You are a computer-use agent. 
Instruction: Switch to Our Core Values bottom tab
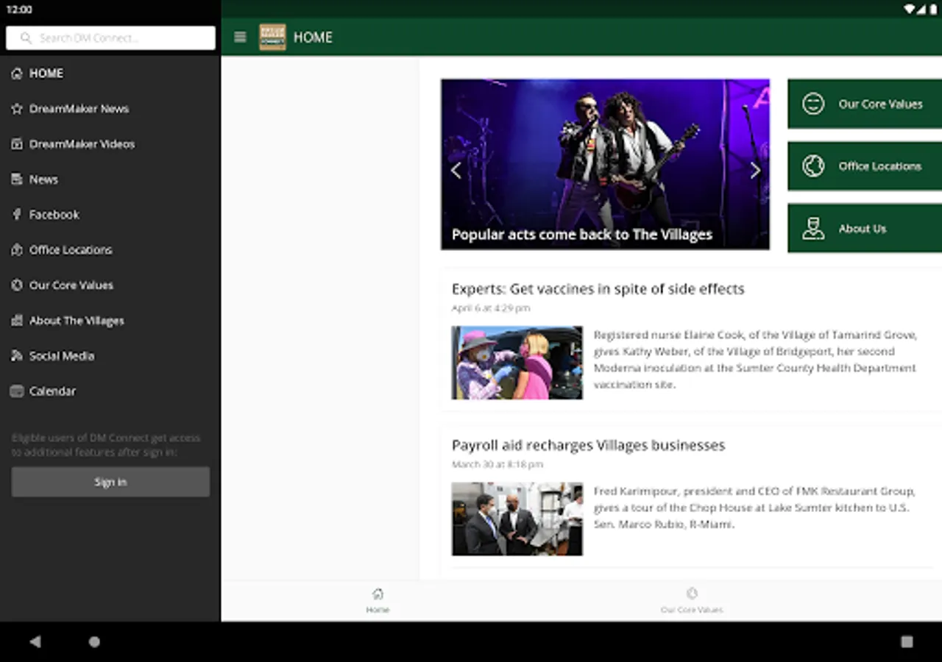coord(691,599)
